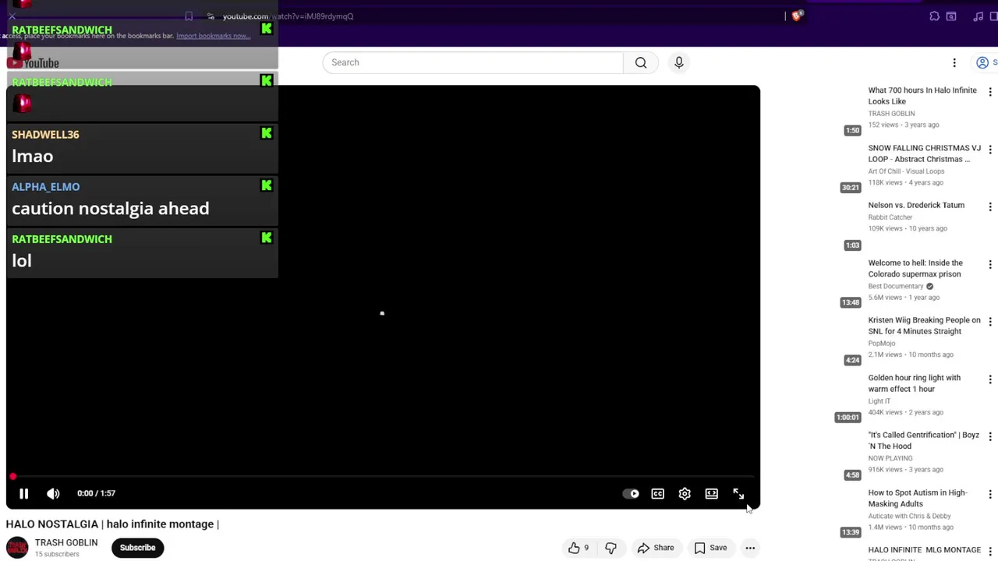Open options menu for 'It's Called Gentrification'
Viewport: 998px width, 561px height.
(x=990, y=437)
